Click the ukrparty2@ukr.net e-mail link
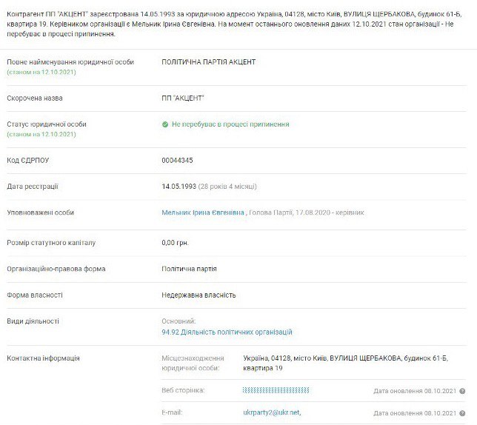477x425 pixels. [x=272, y=412]
